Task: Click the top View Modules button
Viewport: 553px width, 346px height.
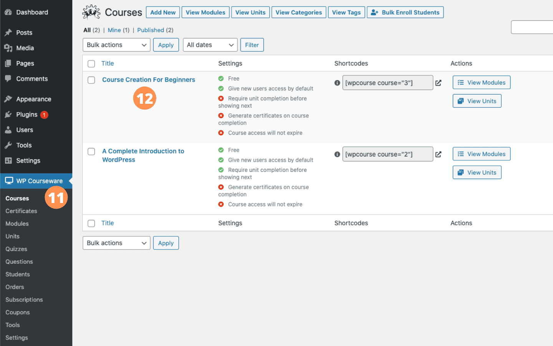Action: point(205,12)
